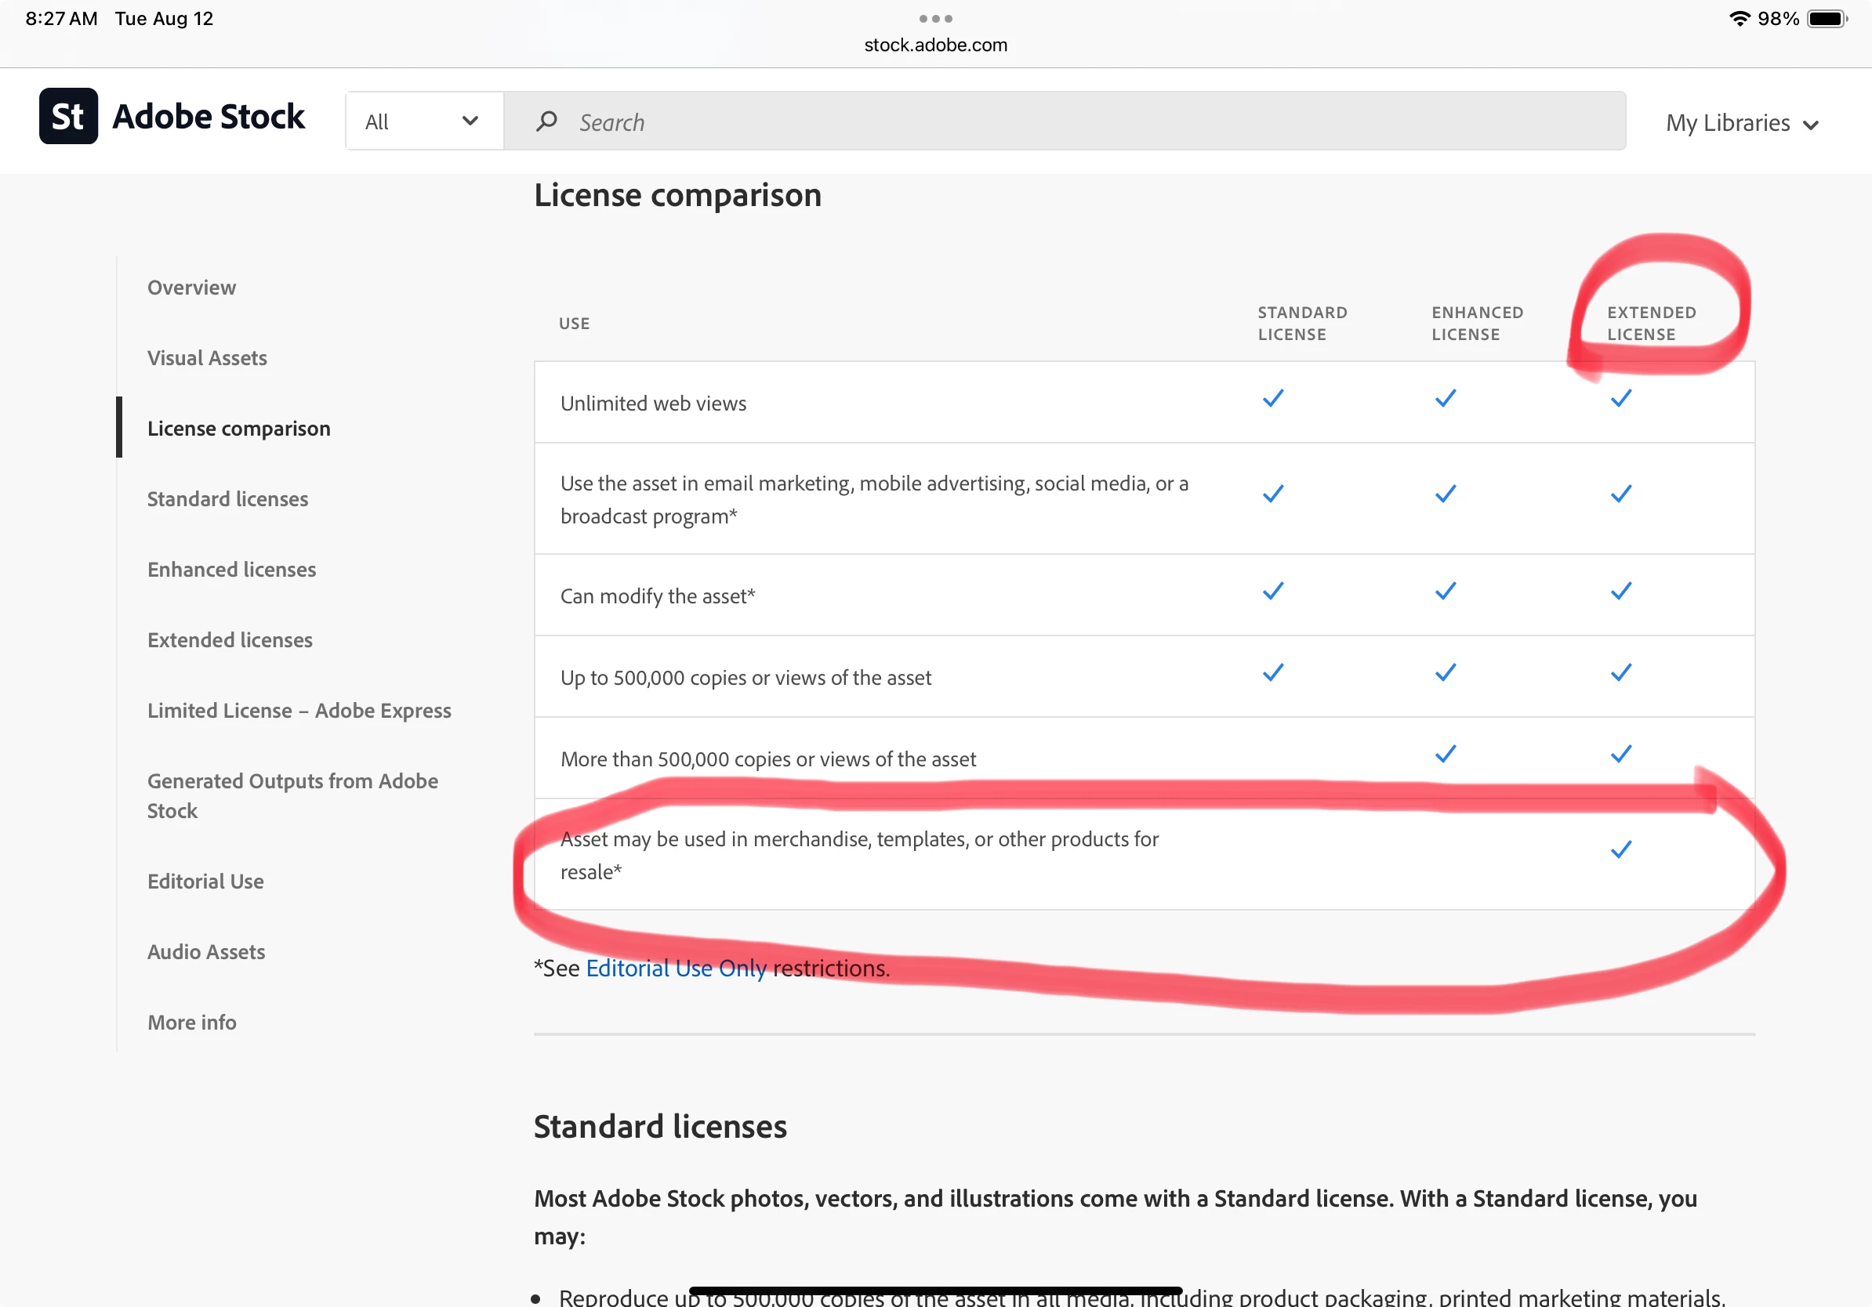Click Enhanced License checkmark for more than 500,000 copies

[x=1446, y=754]
